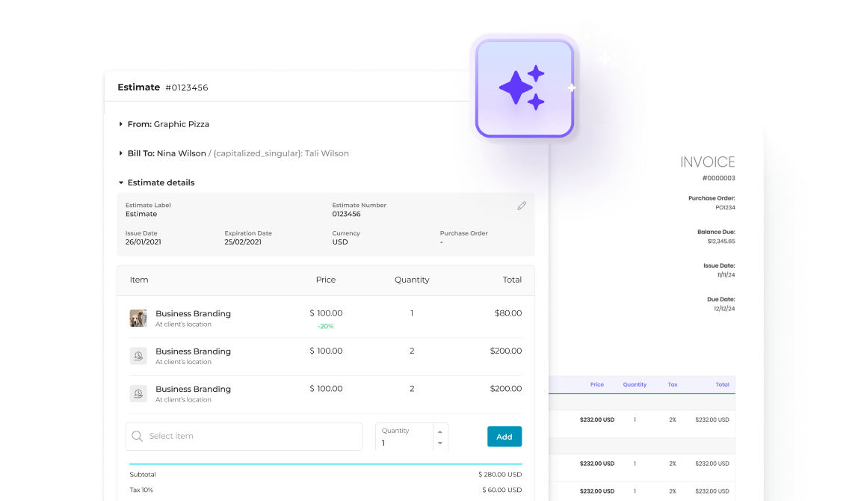Open the photo thumbnail of the first Business Branding item
Image resolution: width=867 pixels, height=501 pixels.
point(138,319)
